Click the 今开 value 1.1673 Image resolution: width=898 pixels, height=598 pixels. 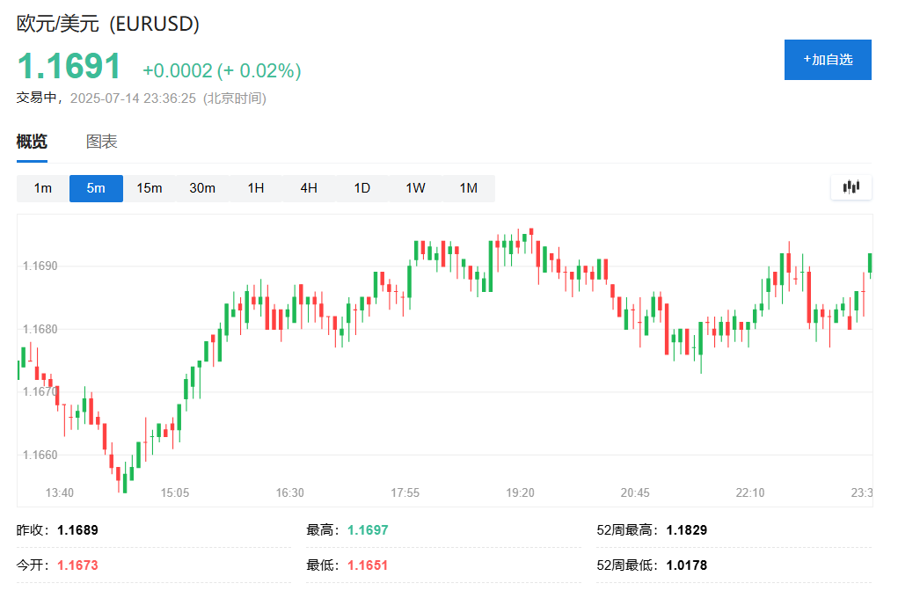(77, 566)
